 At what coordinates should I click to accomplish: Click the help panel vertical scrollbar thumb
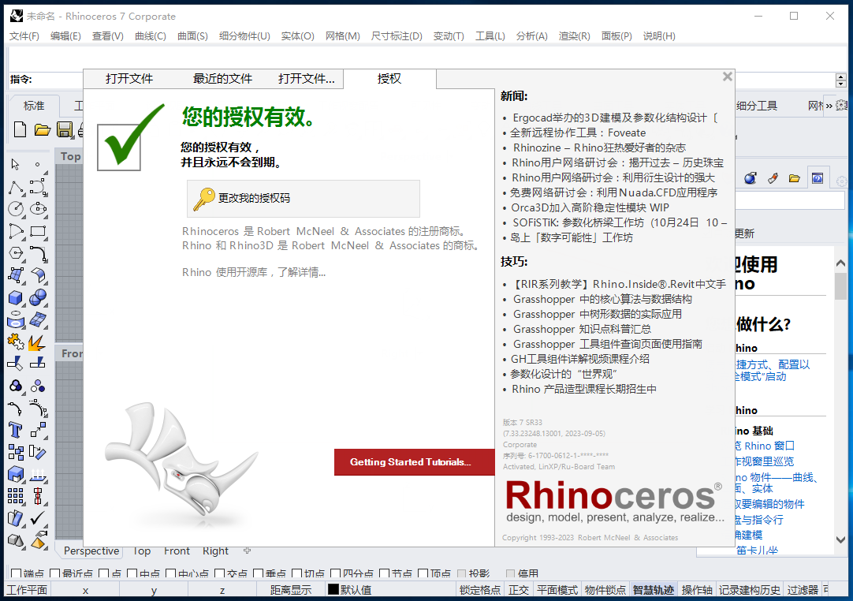click(x=840, y=286)
